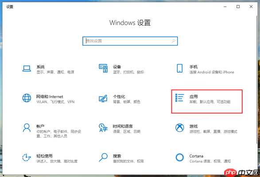Open the Gaming Xbox icon
The height and width of the screenshot is (177, 260).
179,127
